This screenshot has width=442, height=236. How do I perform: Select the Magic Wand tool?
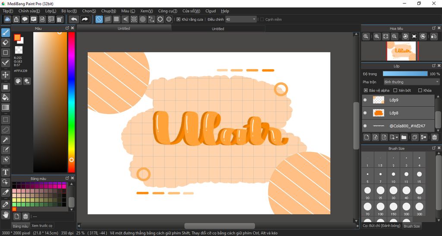[x=5, y=140]
